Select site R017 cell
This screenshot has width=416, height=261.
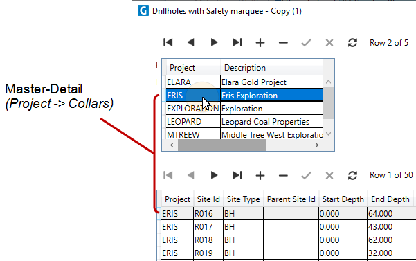click(208, 227)
